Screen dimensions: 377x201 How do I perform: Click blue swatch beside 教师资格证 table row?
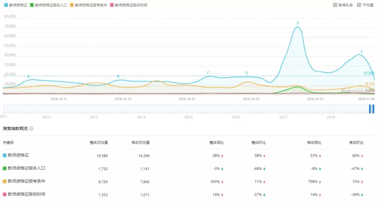[5, 155]
